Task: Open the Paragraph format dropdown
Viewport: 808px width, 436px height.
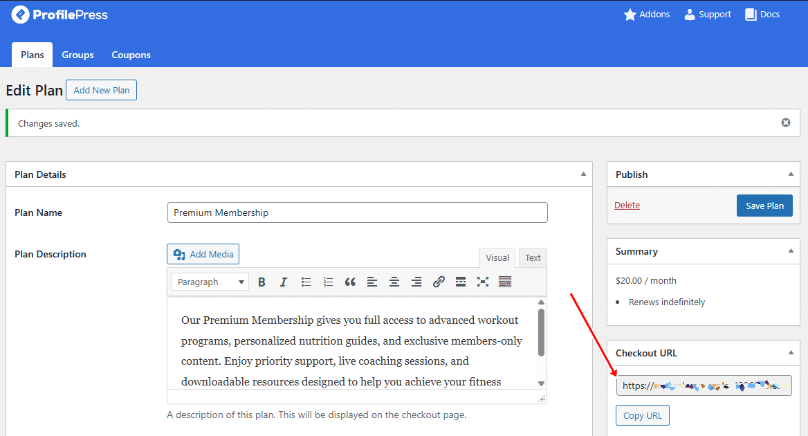Action: click(210, 282)
